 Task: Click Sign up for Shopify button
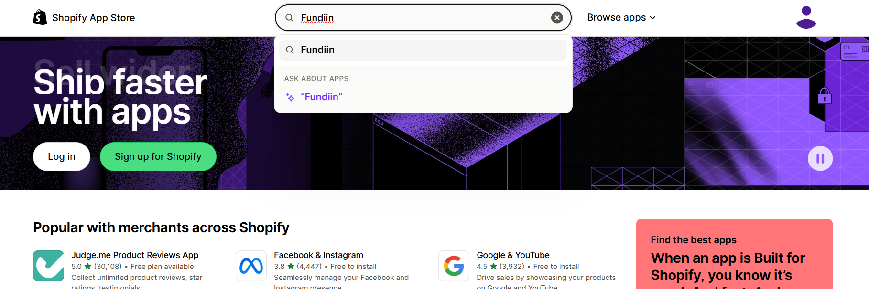158,156
